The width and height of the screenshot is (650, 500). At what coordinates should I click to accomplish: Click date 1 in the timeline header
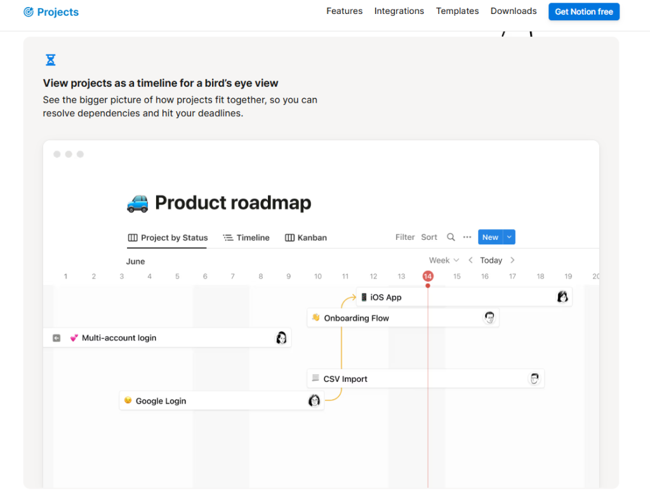coord(65,276)
